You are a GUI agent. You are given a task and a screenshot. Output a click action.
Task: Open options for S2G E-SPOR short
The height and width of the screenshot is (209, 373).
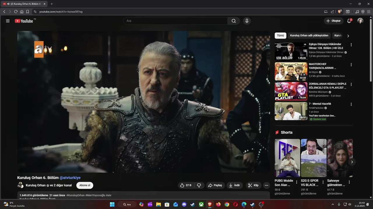(323, 182)
